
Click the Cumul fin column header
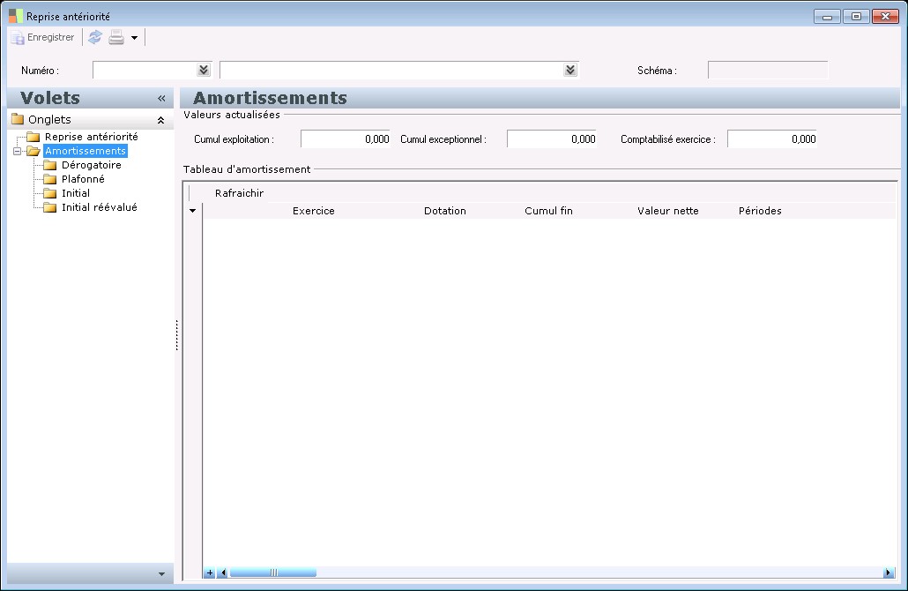pyautogui.click(x=548, y=211)
